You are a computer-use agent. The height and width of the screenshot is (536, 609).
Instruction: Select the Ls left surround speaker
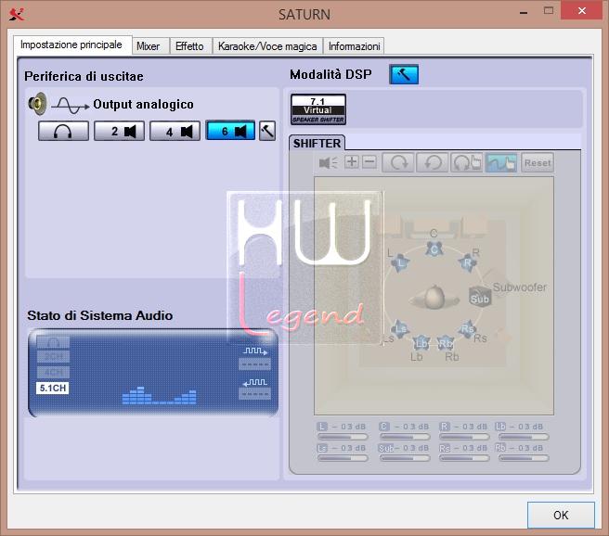click(x=400, y=329)
